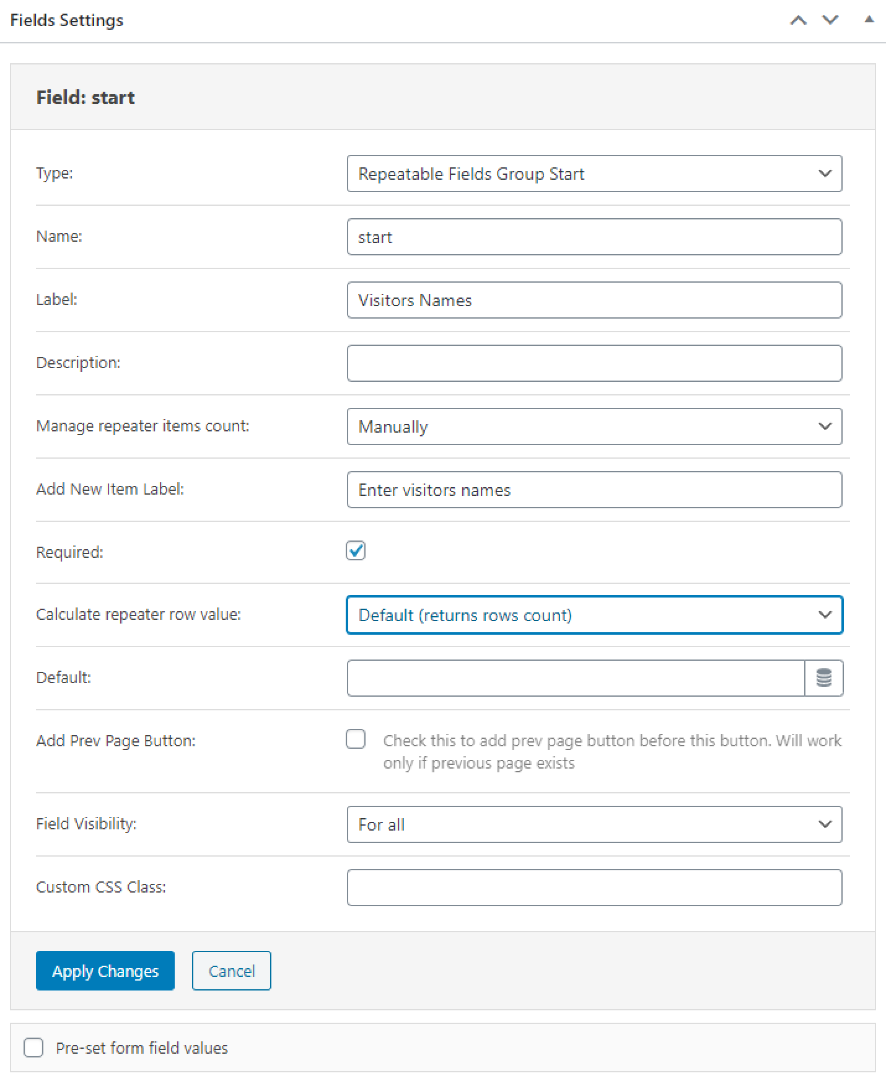Click the 'Calculate repeater row value:' label
The image size is (886, 1081).
139,614
